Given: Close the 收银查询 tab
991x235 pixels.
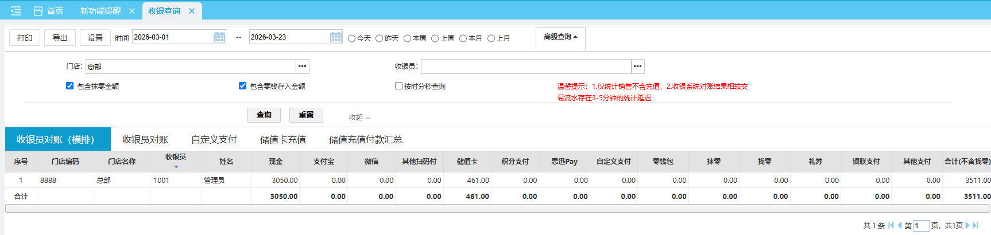Looking at the screenshot, I should [192, 11].
